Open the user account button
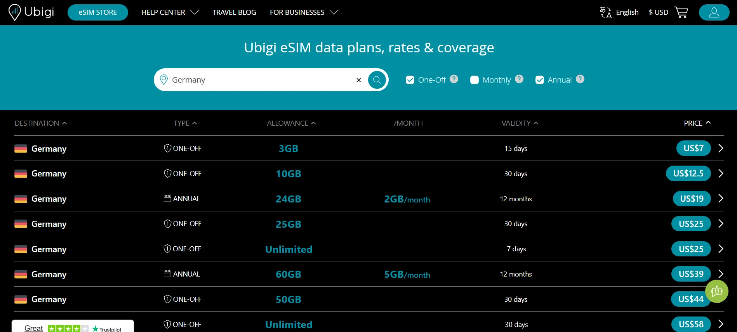The image size is (737, 332). point(714,12)
